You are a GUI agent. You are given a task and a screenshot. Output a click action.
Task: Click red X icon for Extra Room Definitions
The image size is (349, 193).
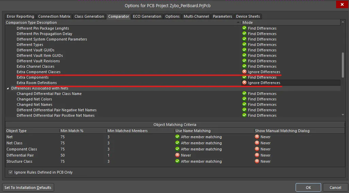pos(244,83)
